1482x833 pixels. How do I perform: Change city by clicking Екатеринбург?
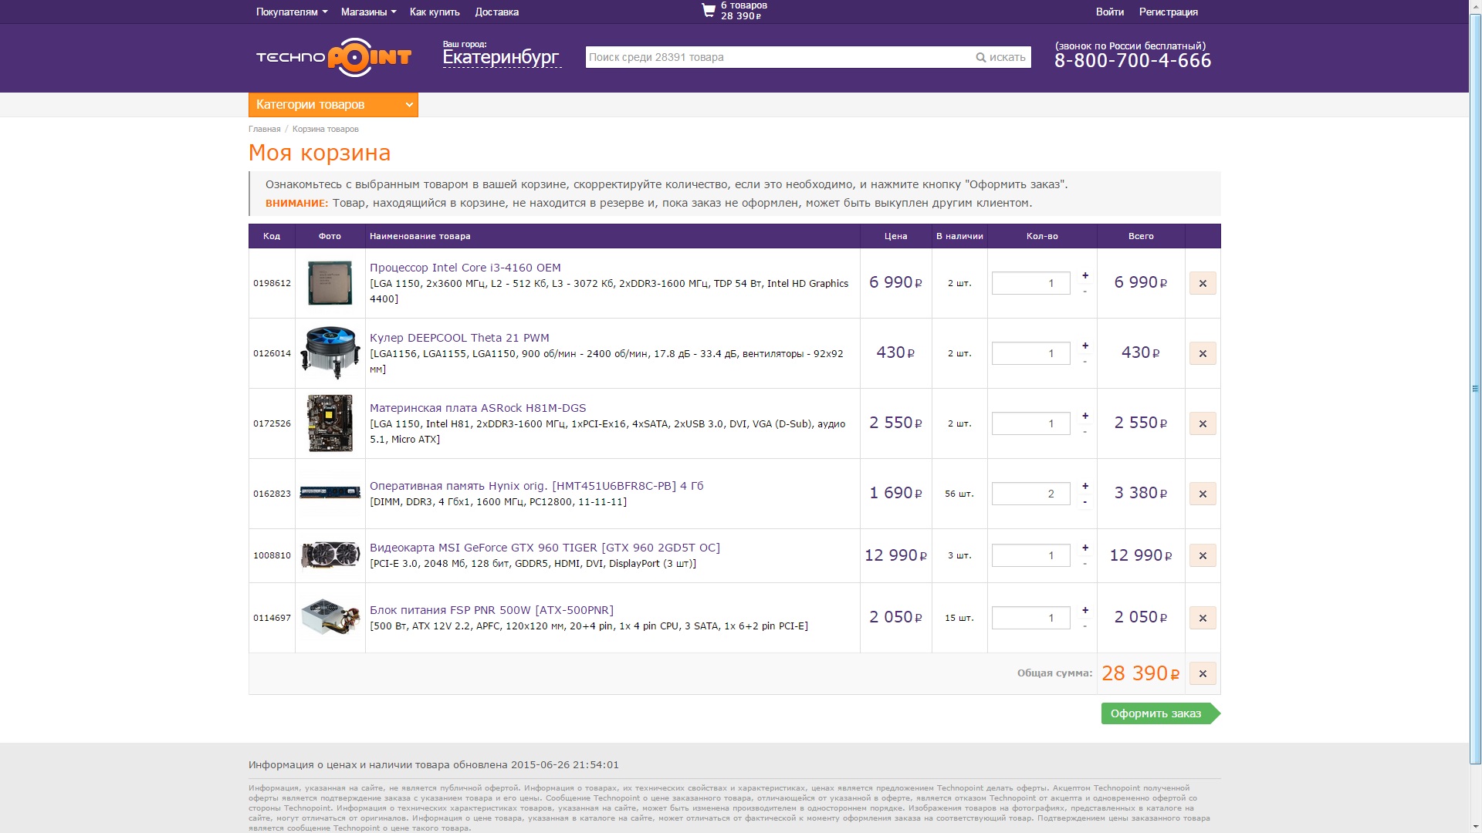[500, 58]
